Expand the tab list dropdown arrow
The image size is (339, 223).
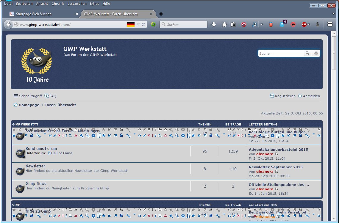(x=333, y=14)
